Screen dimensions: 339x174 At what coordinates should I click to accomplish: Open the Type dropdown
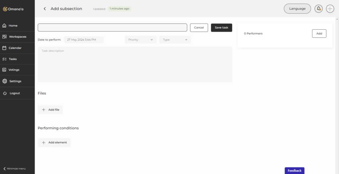point(175,40)
